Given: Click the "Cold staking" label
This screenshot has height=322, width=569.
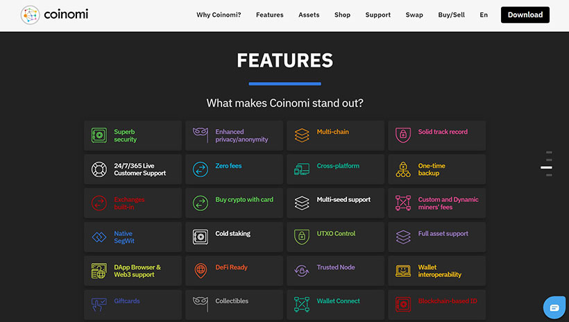Looking at the screenshot, I should (232, 233).
